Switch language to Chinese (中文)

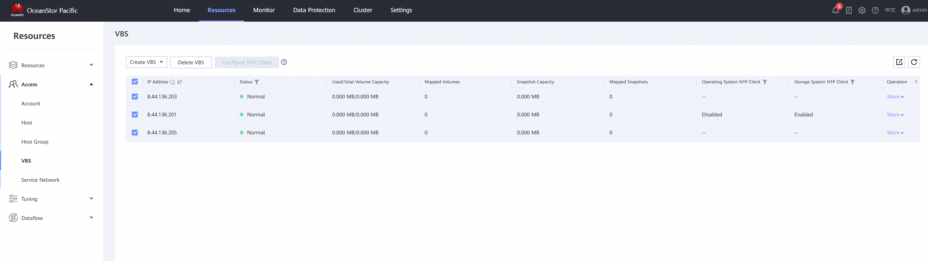(x=890, y=10)
